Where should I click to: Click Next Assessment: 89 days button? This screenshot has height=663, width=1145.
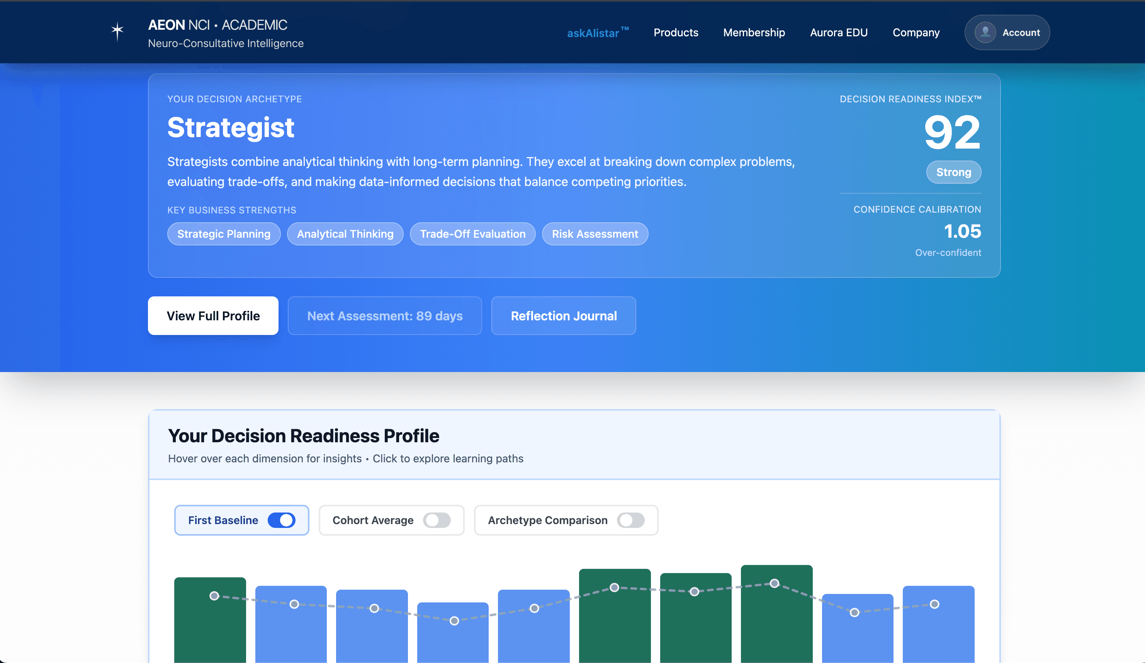tap(384, 316)
